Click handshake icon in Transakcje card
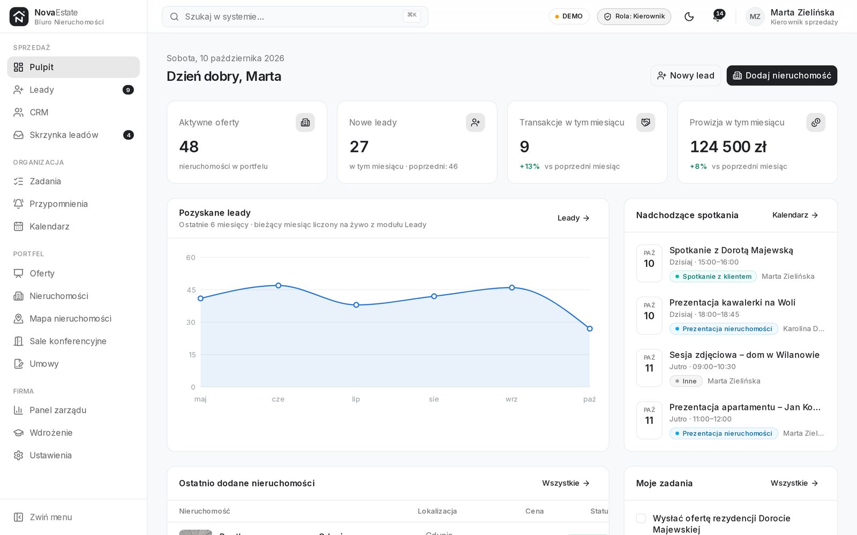The height and width of the screenshot is (535, 857). coord(646,123)
